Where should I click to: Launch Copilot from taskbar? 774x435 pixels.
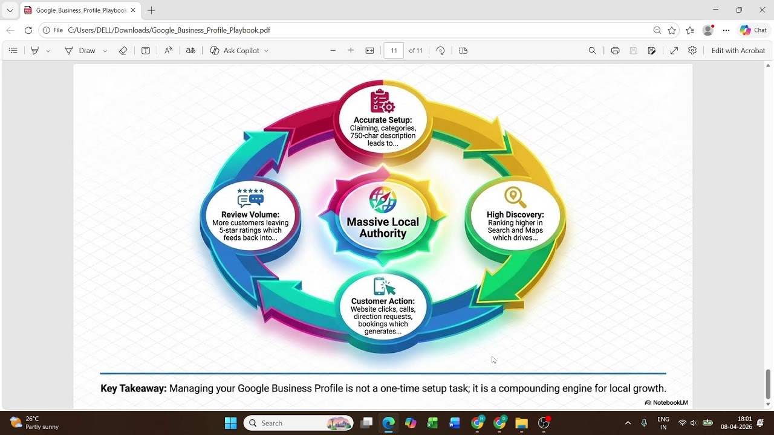[411, 423]
